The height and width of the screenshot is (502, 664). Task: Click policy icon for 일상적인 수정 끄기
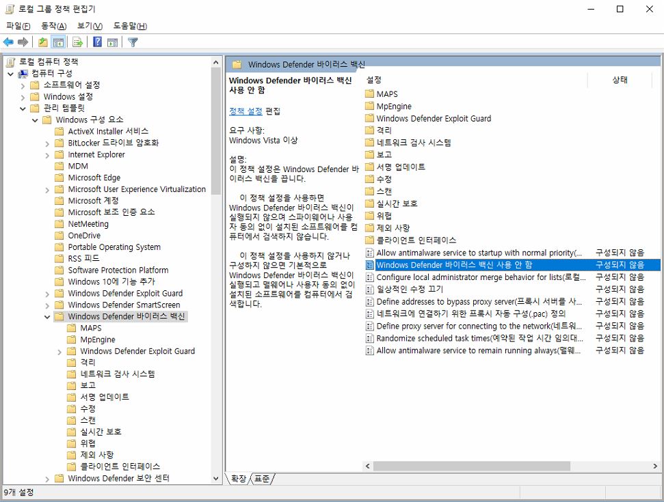point(370,290)
